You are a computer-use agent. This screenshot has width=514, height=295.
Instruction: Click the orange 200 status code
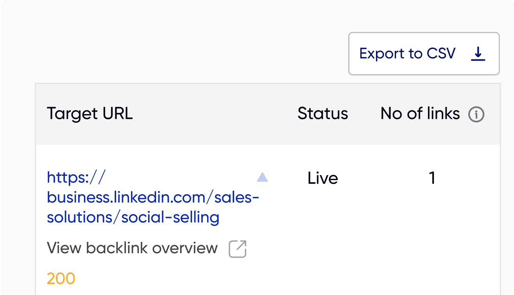(61, 278)
